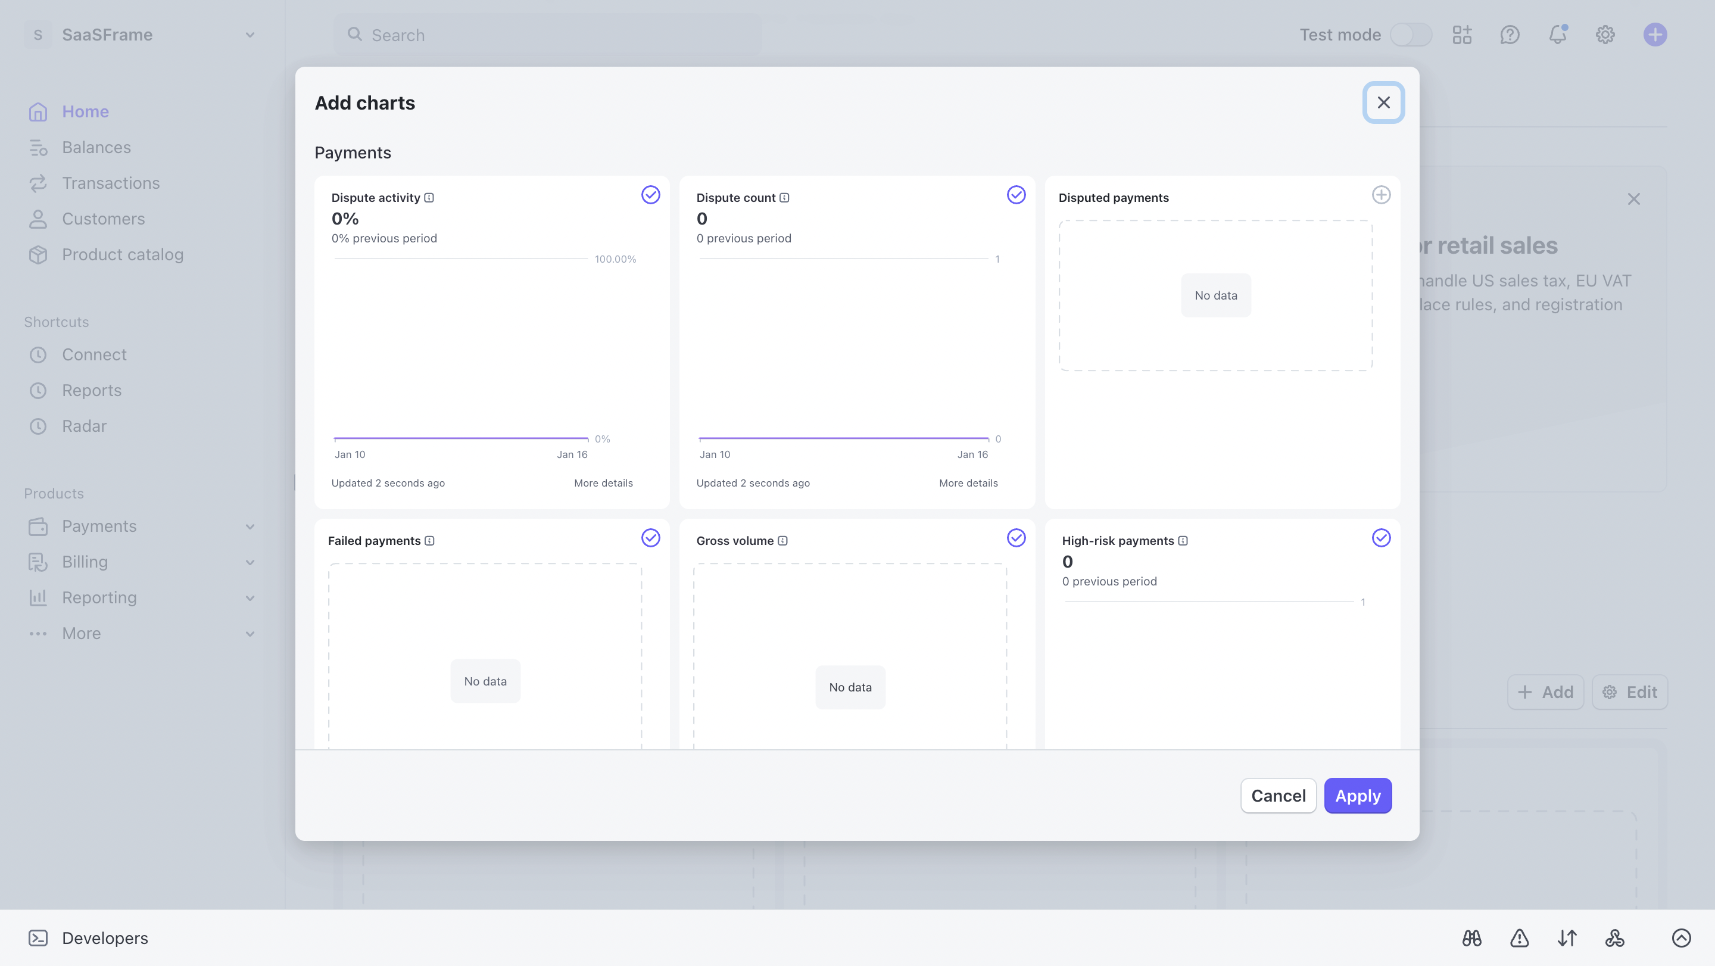
Task: Expand the Payments section in sidebar
Action: [x=250, y=526]
